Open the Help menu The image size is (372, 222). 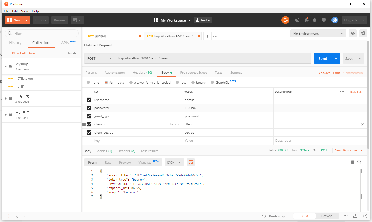pyautogui.click(x=35, y=11)
